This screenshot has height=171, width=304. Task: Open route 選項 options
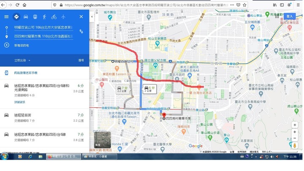(x=81, y=60)
